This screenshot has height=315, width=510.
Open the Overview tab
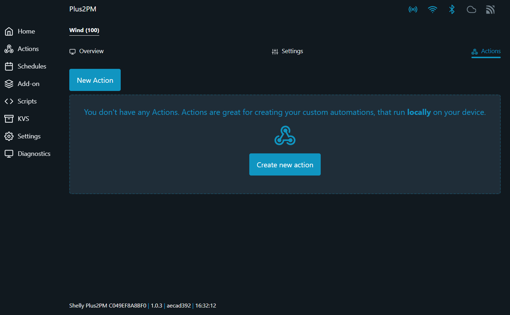click(87, 51)
